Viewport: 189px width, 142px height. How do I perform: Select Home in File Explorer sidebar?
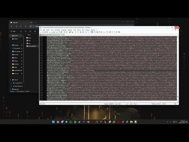click(x=16, y=36)
